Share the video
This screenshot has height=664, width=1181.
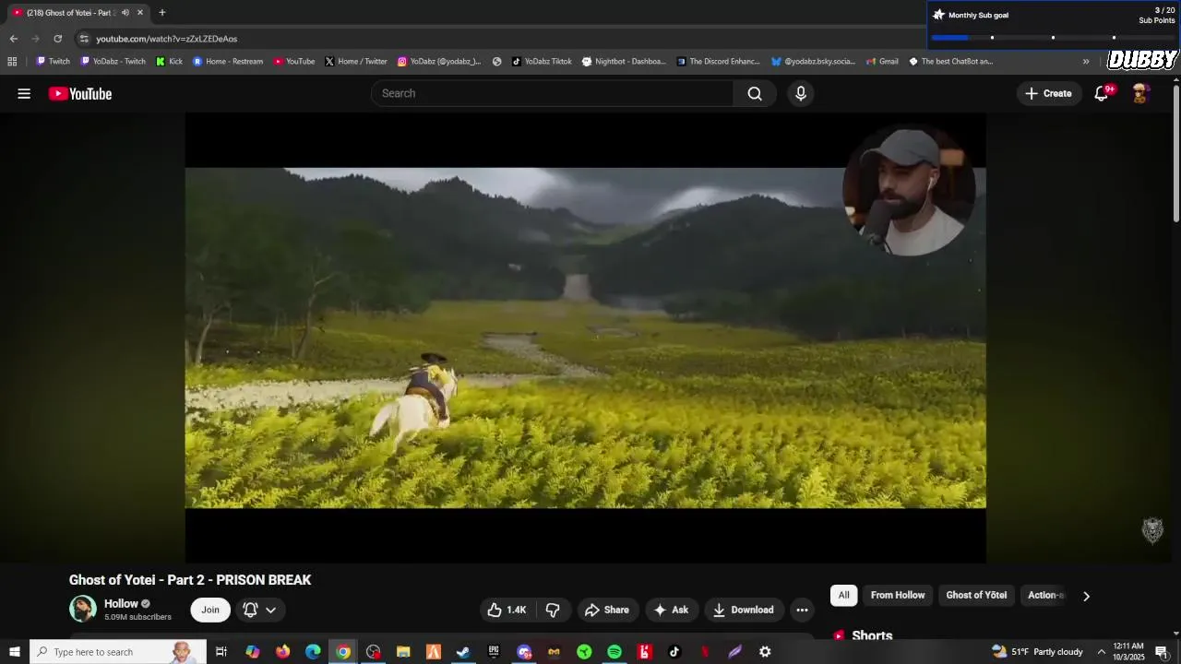[607, 610]
